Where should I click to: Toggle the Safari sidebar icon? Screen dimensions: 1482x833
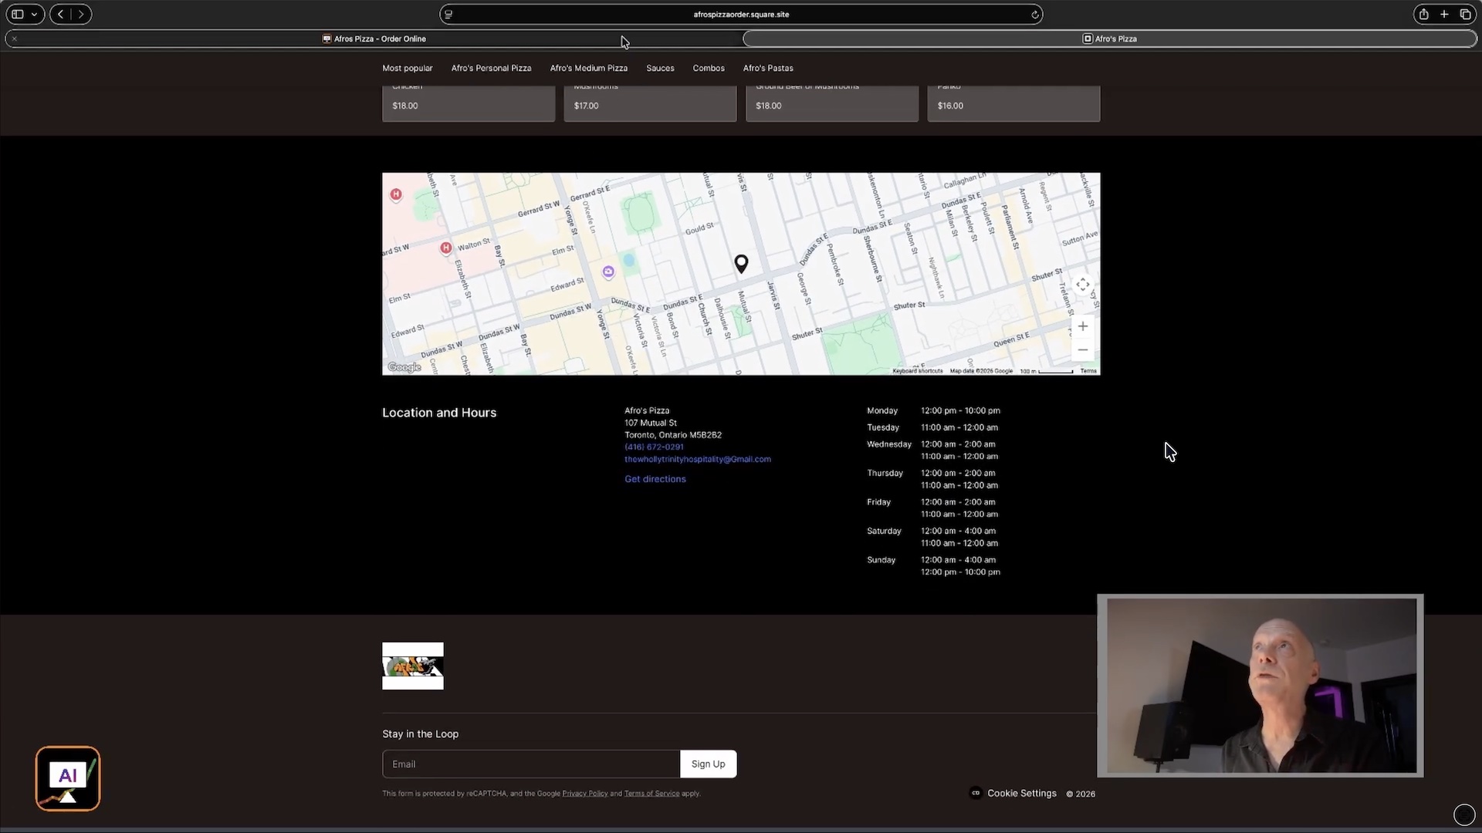point(17,14)
